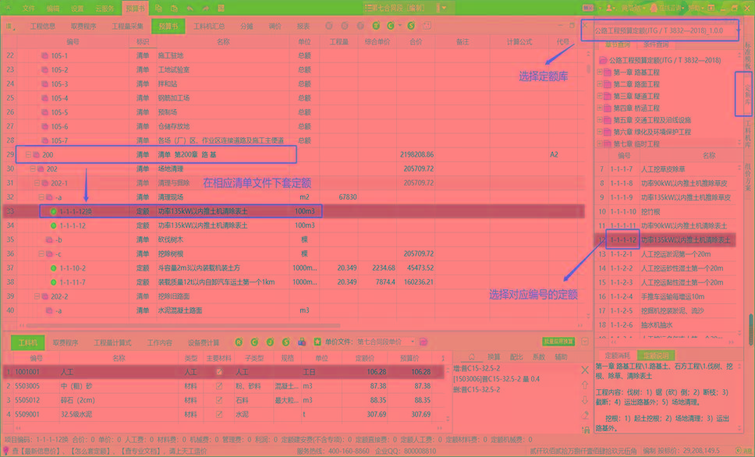
Task: Click the user account icon in title bar
Action: [610, 8]
